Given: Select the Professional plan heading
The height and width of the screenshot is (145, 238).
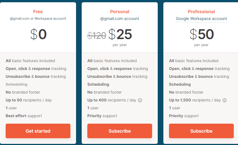Looking at the screenshot, I should click(201, 12).
